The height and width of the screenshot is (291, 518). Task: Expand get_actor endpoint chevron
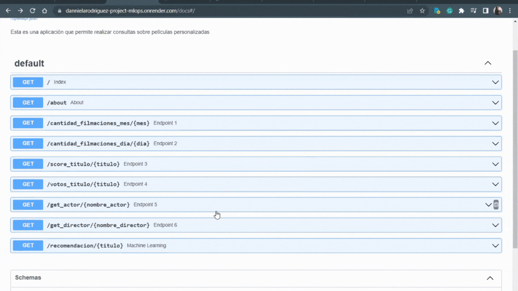pyautogui.click(x=488, y=205)
